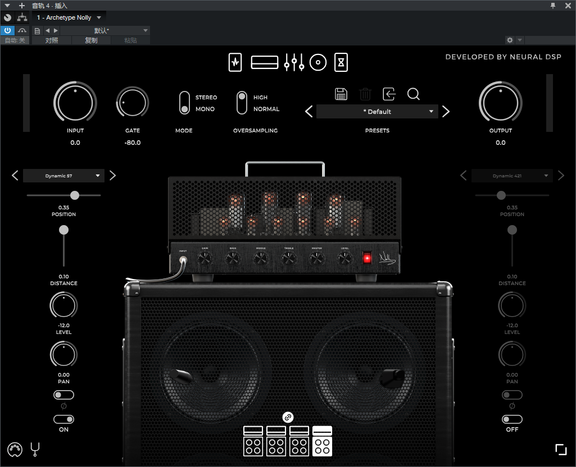The height and width of the screenshot is (467, 576).
Task: Open the Dynamic 421 microphone dropdown
Action: (x=512, y=176)
